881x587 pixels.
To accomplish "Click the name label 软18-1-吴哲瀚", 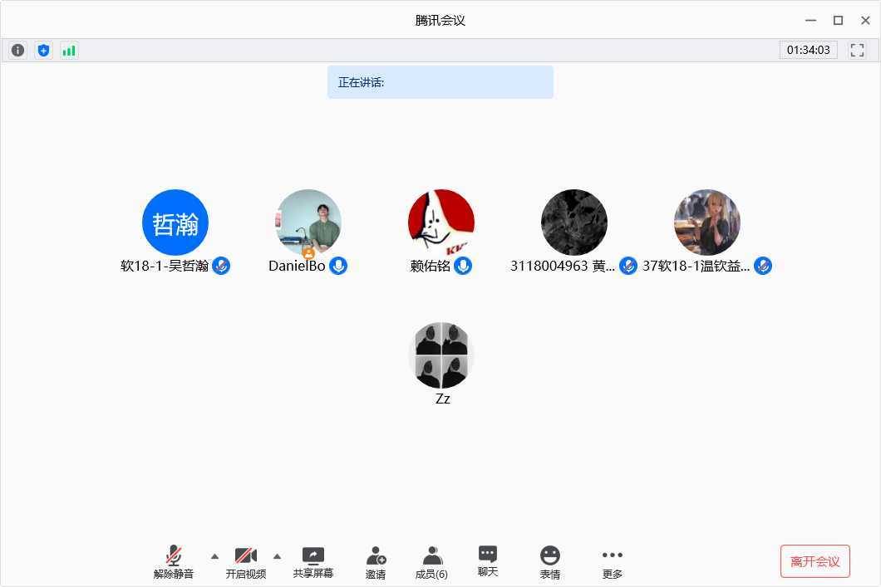I will pyautogui.click(x=165, y=266).
